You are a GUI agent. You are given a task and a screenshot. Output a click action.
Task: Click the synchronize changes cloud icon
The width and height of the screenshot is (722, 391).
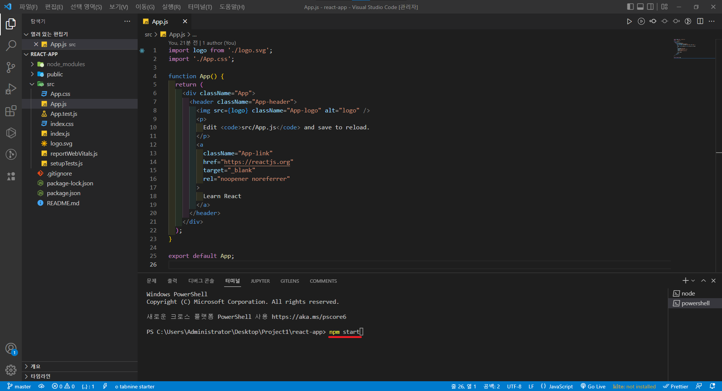[x=41, y=386]
